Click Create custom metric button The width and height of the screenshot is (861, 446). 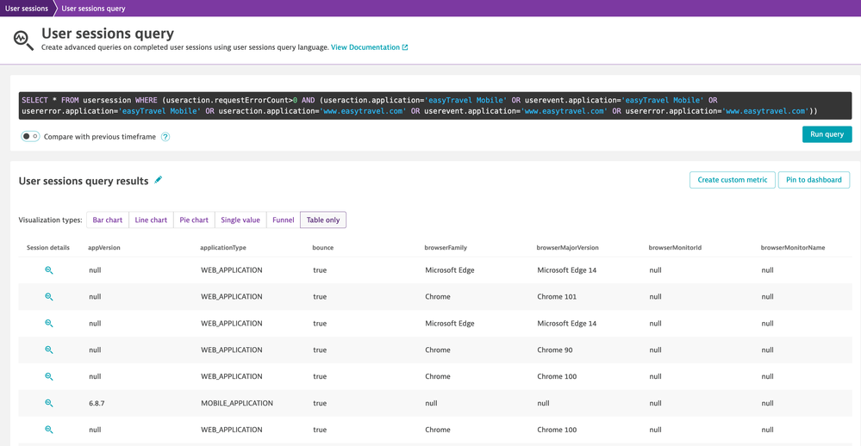(x=732, y=180)
